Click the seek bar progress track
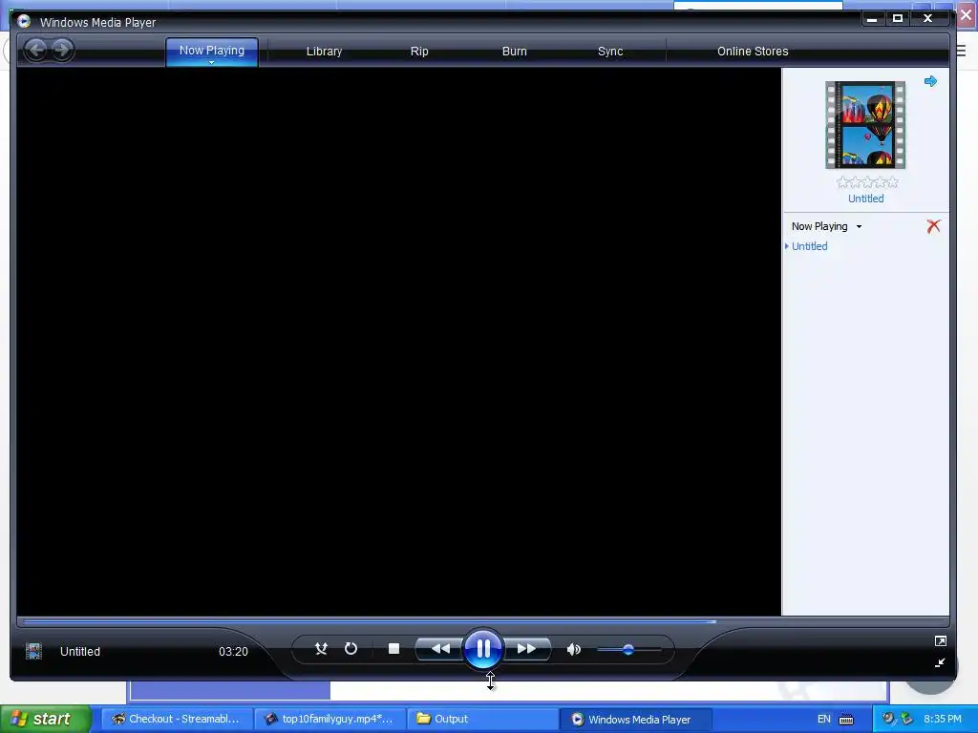 [482, 621]
